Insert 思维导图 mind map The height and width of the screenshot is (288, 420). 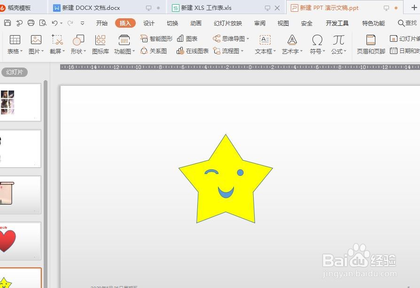[x=229, y=39]
